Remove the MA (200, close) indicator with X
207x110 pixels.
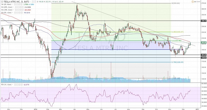23,7
